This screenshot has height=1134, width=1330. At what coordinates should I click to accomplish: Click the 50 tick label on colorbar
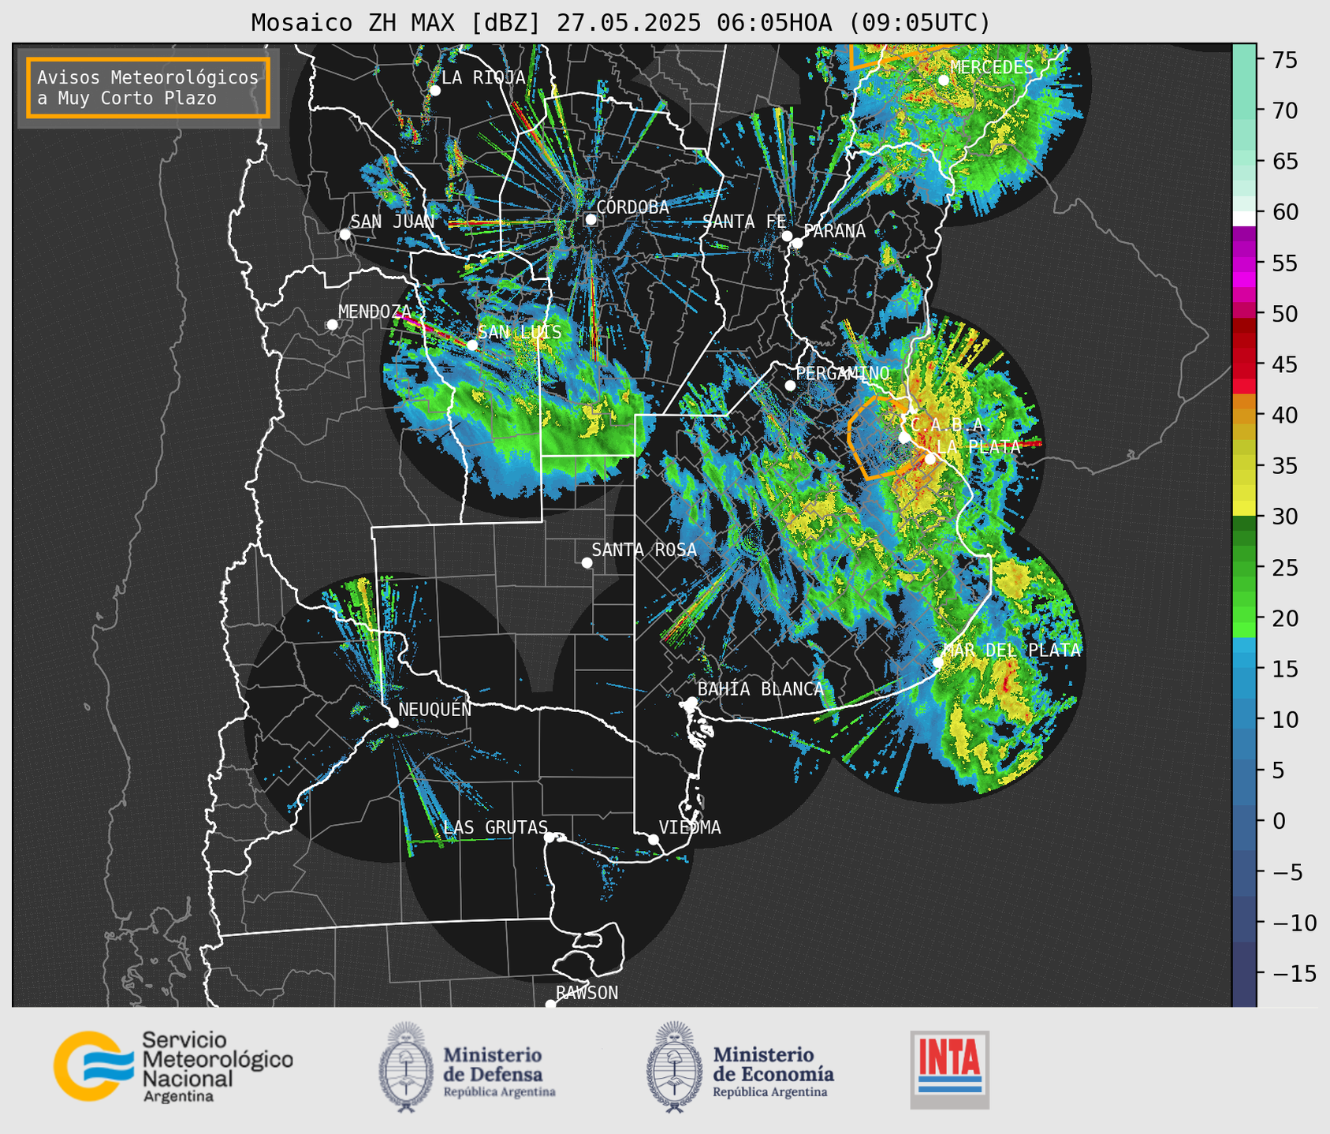[1284, 314]
